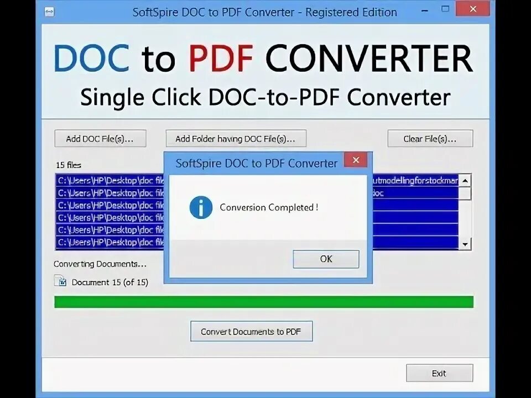531x398 pixels.
Task: Select the first file row in list
Action: pos(257,180)
